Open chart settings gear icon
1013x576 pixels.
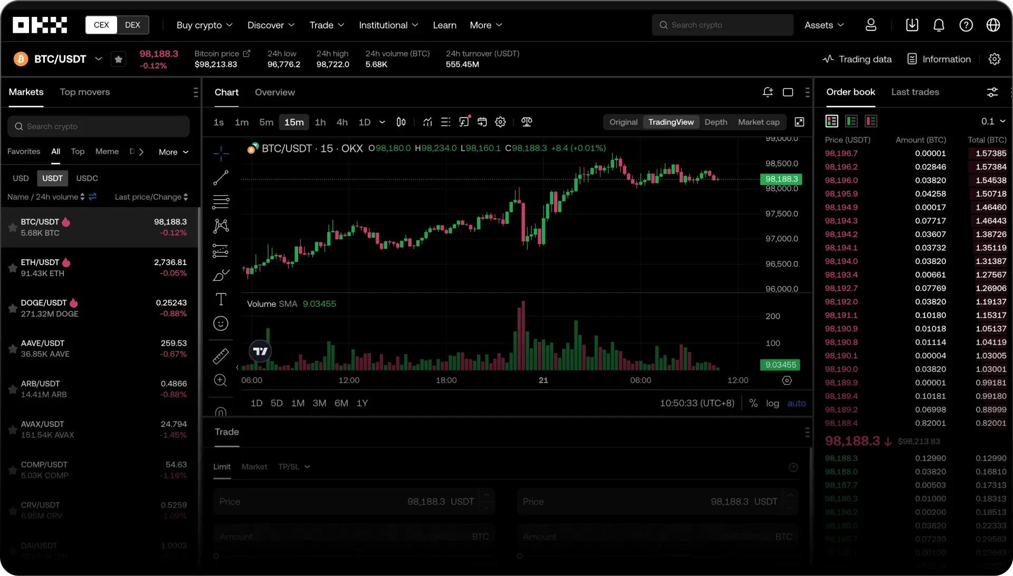click(x=500, y=122)
